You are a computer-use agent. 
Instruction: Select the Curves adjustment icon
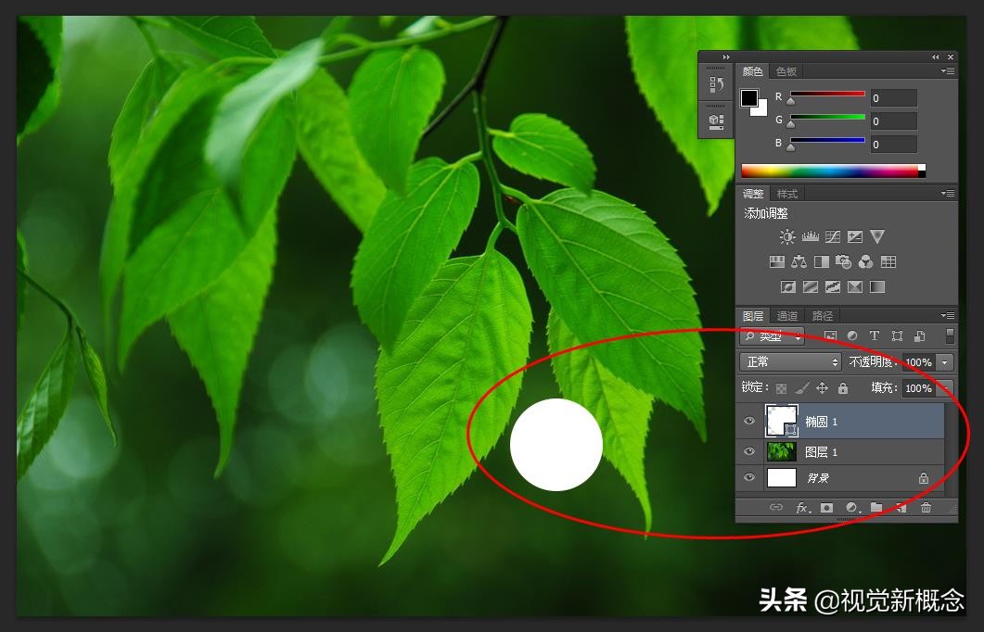click(832, 237)
